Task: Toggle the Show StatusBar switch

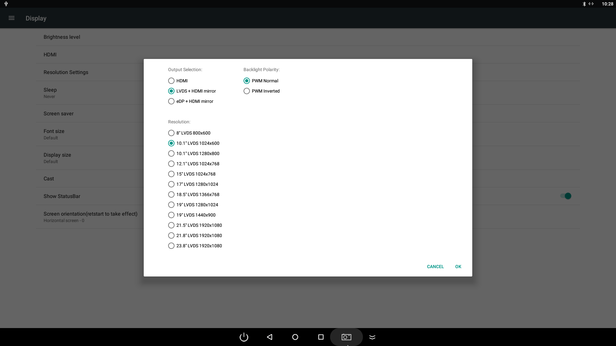Action: tap(566, 196)
